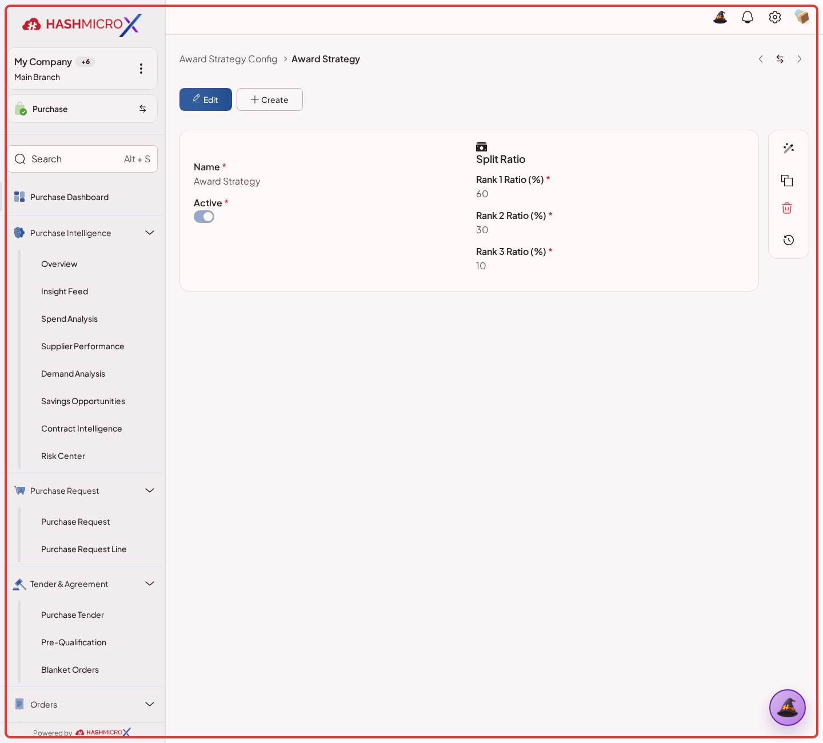Viewport: 823px width, 743px height.
Task: Click the Rank 1 Ratio value 60
Action: click(482, 194)
